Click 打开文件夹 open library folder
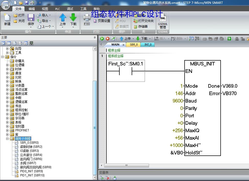 [x=144, y=21]
